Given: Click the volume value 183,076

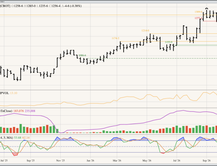Looking at the screenshot, I should coord(19,111).
